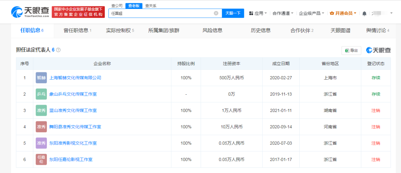Select the 查公司 search mode tab
The height and width of the screenshot is (173, 401).
click(117, 6)
